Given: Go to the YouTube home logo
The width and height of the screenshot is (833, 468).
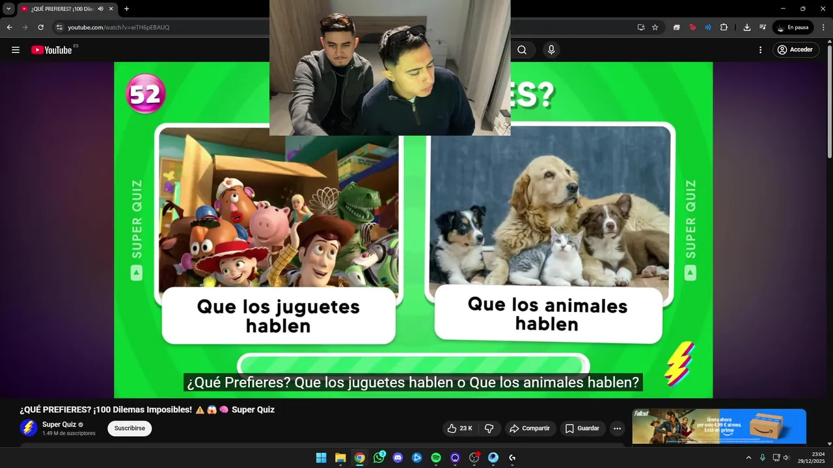Looking at the screenshot, I should click(x=51, y=50).
